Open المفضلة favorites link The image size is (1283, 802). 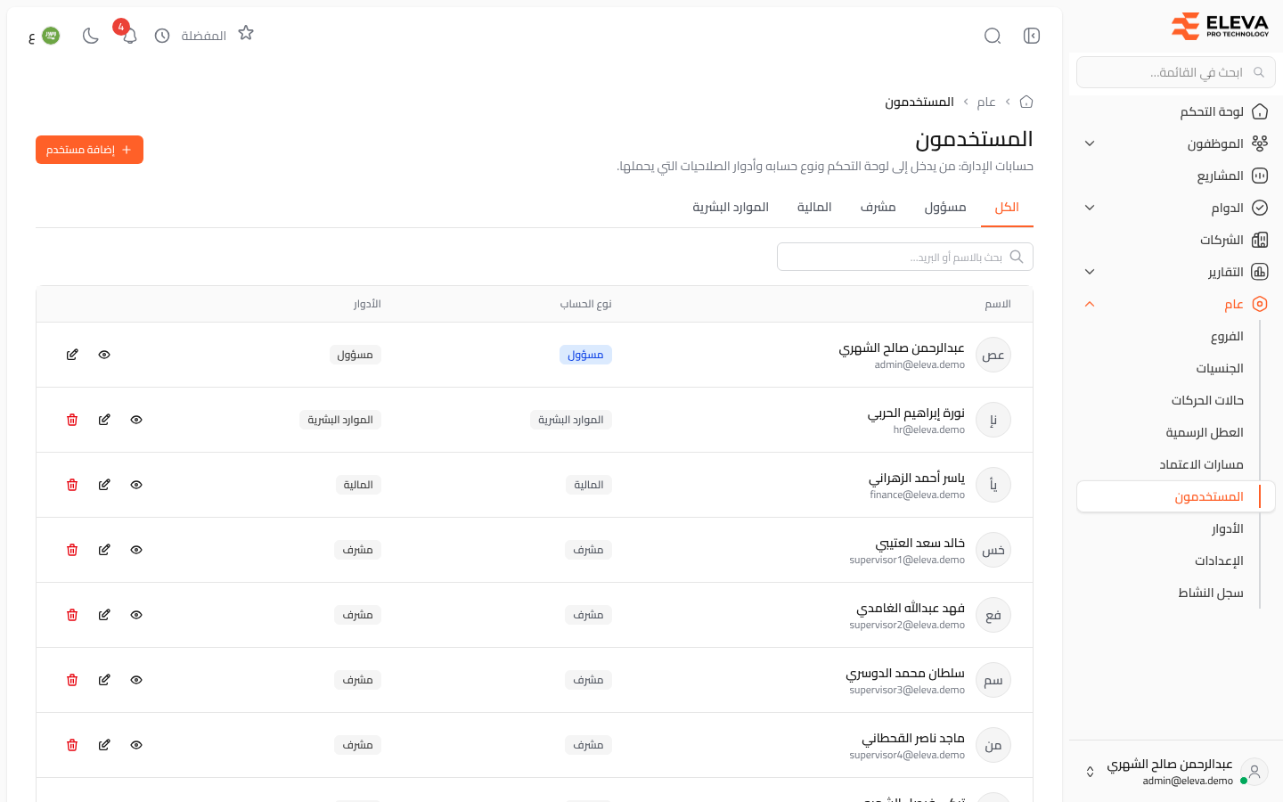tap(204, 36)
